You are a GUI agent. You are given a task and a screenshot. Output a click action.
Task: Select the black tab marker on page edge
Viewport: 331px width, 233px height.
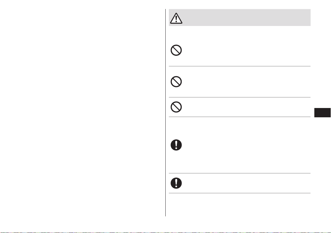[322, 112]
